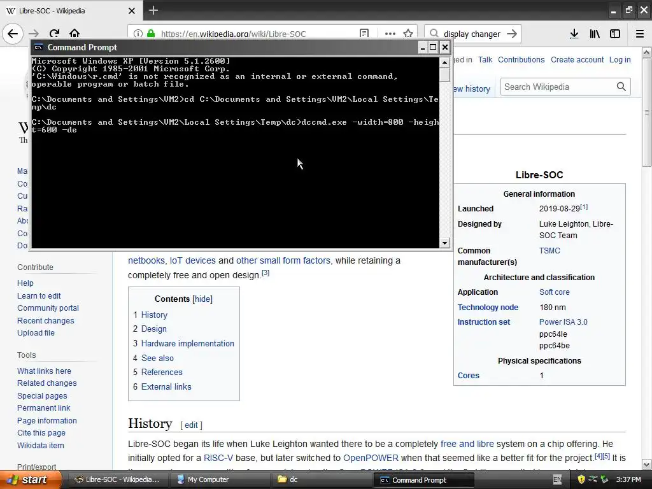Click the Wikipedia page scrollbar down arrow

tap(647, 464)
